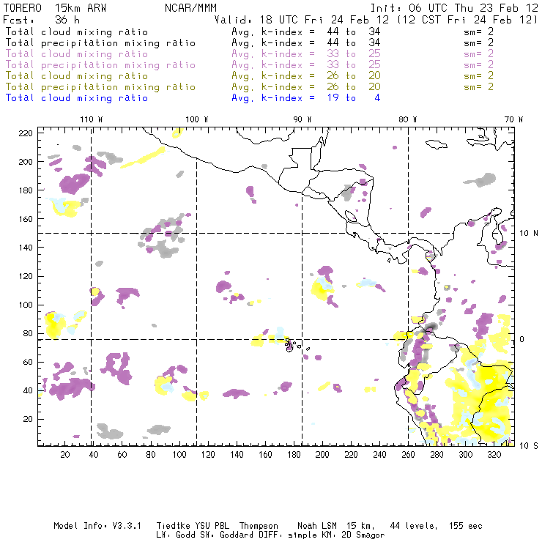Viewport: 542px width, 542px height.
Task: Click the purple Total precipitation mixing ratio legend
Action: coord(100,64)
